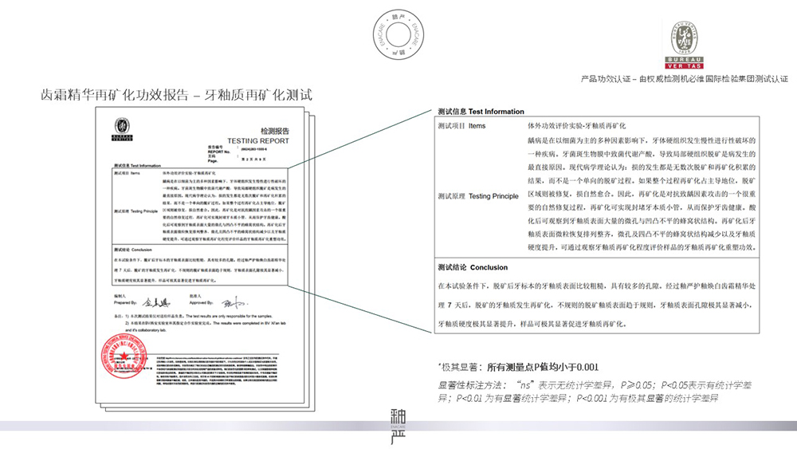This screenshot has width=797, height=449.
Task: Click the Prepared By handwritten signature
Action: 156,303
